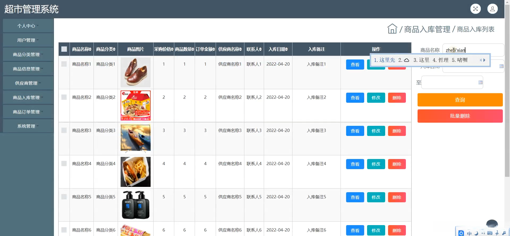Open the user profile avatar icon
The height and width of the screenshot is (236, 510).
coord(492,9)
